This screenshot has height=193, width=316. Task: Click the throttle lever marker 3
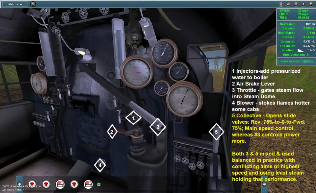(x=158, y=127)
